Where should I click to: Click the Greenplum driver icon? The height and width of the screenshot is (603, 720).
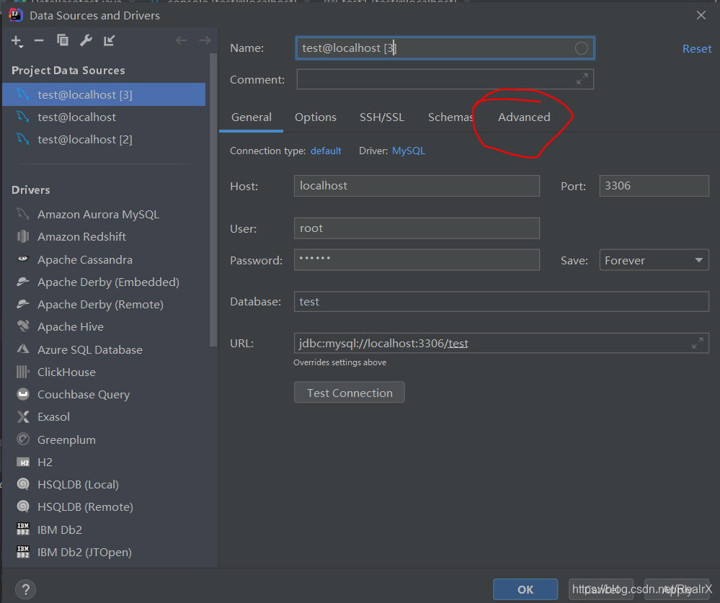[23, 439]
